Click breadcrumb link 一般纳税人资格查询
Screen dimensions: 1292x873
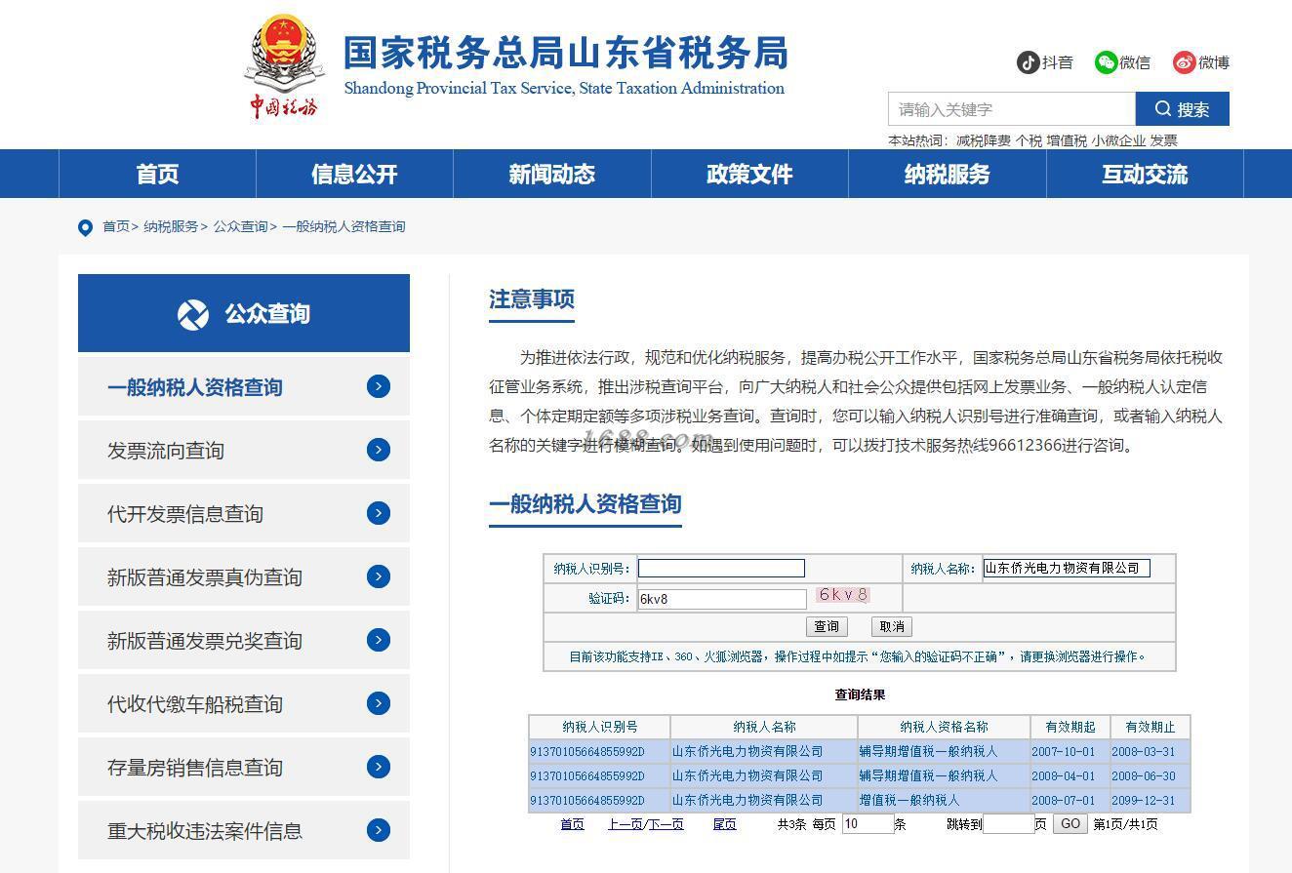pyautogui.click(x=343, y=226)
